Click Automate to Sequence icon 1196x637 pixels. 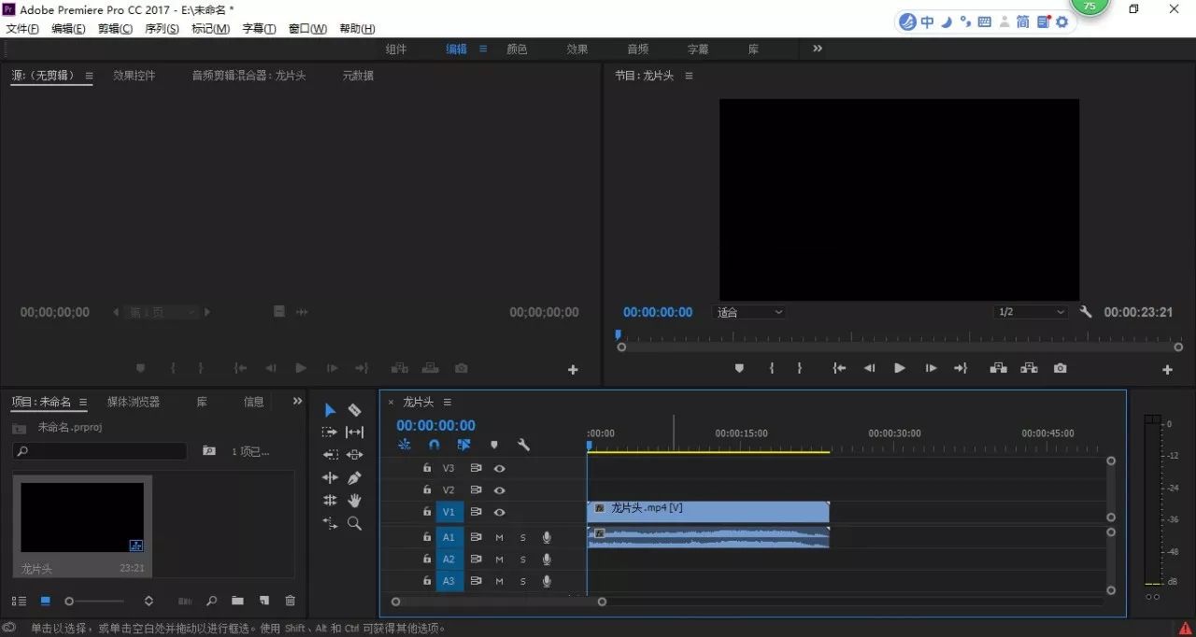[185, 601]
